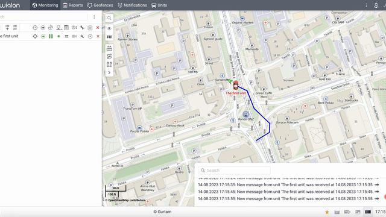Click the diamond icon for The first unit
This screenshot has width=386, height=217.
(35, 36)
